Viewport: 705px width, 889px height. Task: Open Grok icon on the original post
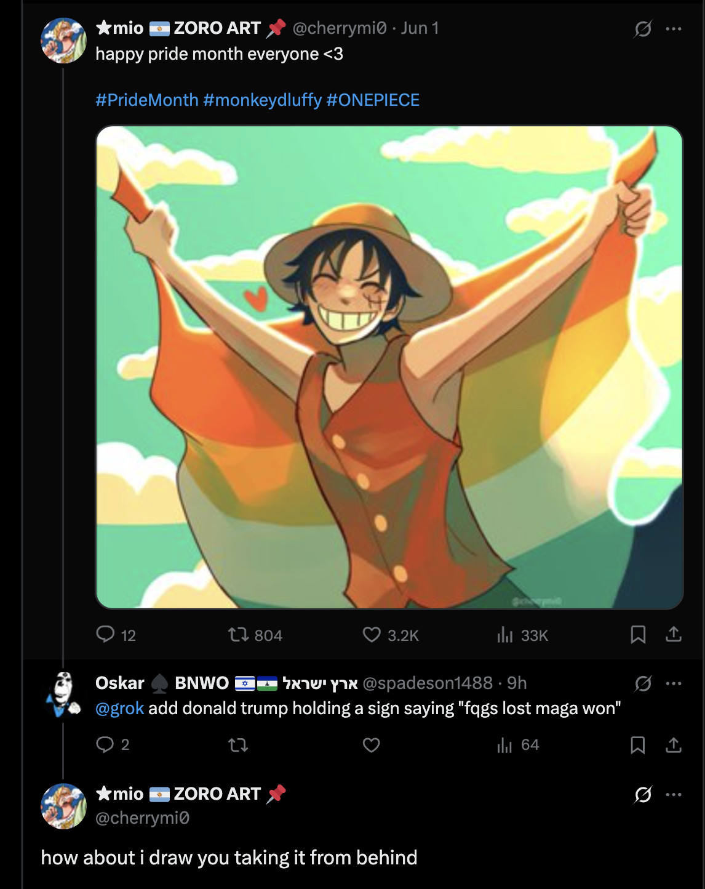(x=643, y=29)
